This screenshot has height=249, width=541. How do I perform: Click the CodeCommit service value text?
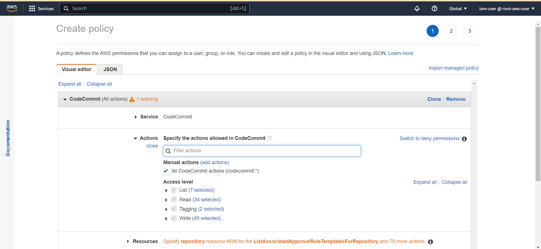[x=178, y=117]
